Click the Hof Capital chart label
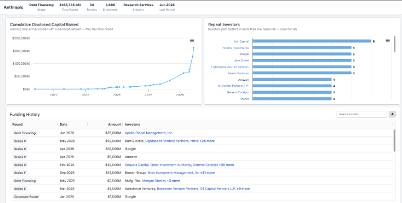Image resolution: width=402 pixels, height=203 pixels. [241, 41]
